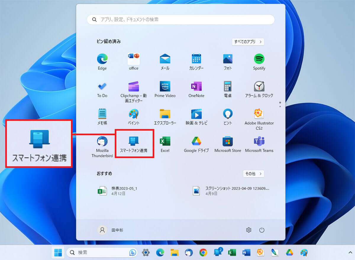Launch Spotify from pinned apps
This screenshot has height=260, width=355.
(x=259, y=61)
